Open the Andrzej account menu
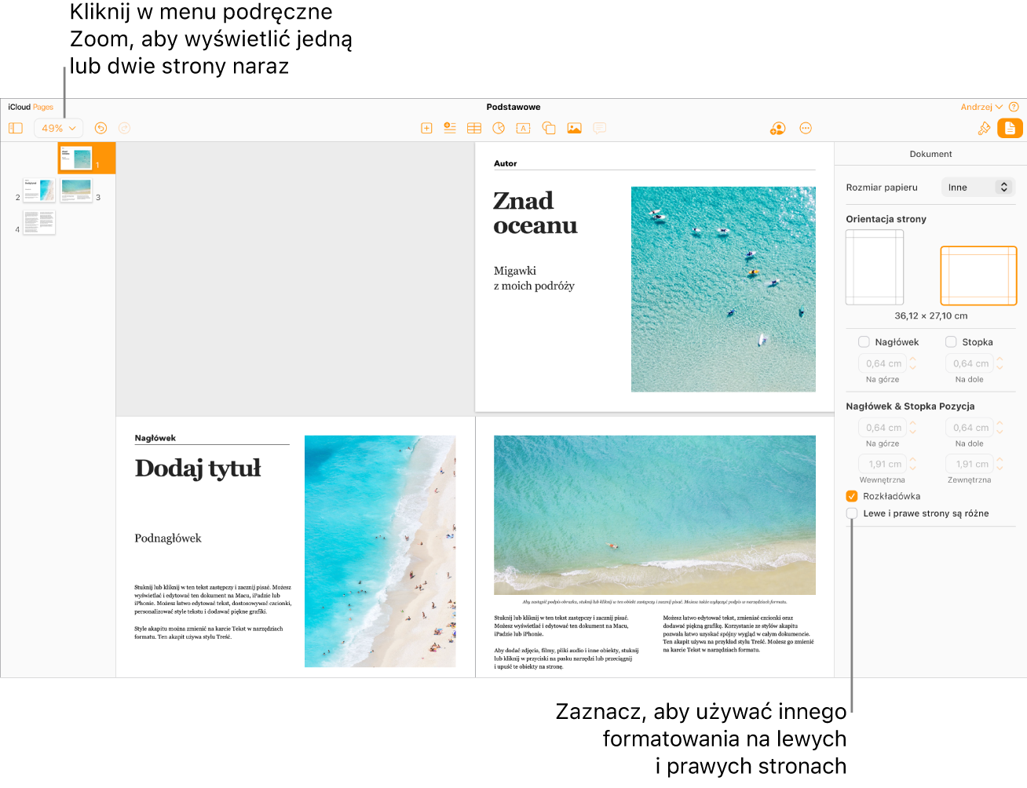1027x788 pixels. (x=983, y=107)
